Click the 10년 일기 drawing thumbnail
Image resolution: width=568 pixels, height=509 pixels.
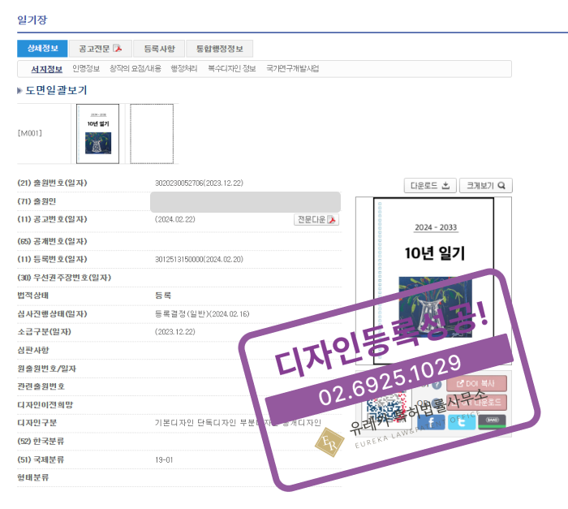[97, 133]
